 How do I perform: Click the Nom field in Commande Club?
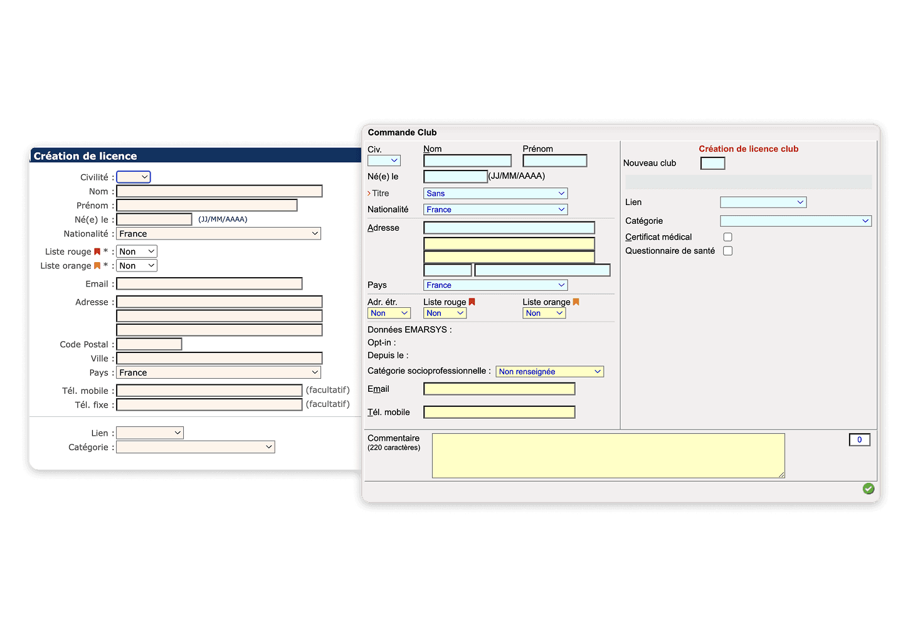point(467,161)
